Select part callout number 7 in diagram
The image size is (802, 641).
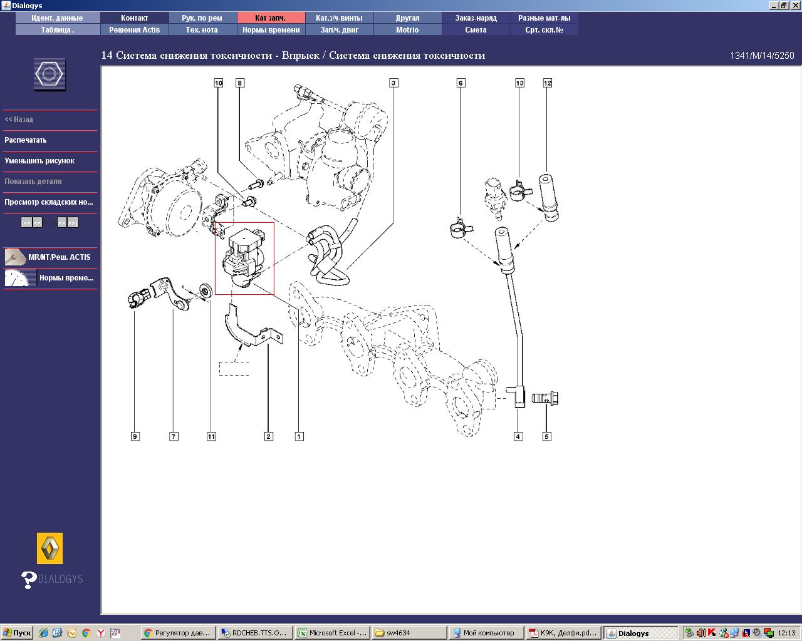174,436
